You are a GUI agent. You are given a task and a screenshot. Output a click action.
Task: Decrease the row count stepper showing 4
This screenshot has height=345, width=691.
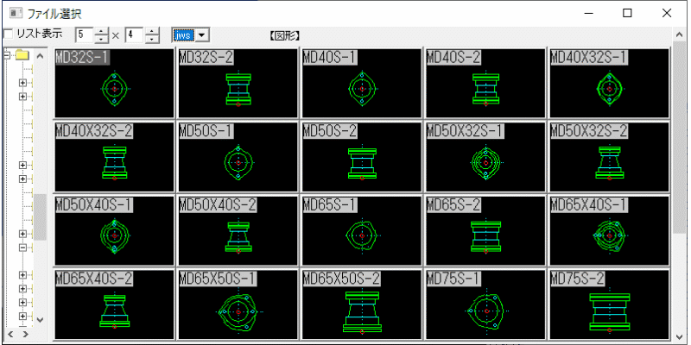point(152,39)
